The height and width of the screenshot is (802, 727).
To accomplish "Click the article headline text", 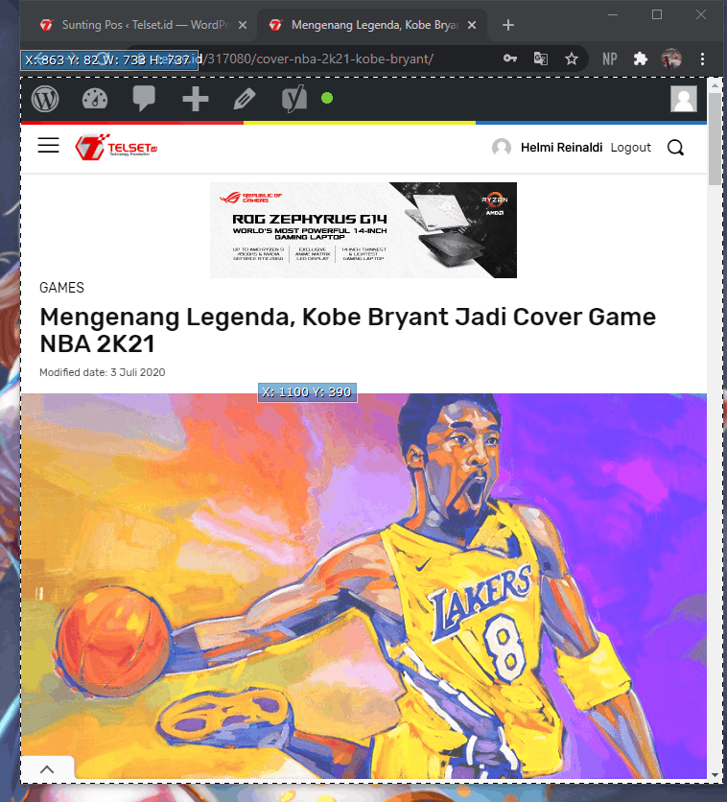I will pos(347,330).
